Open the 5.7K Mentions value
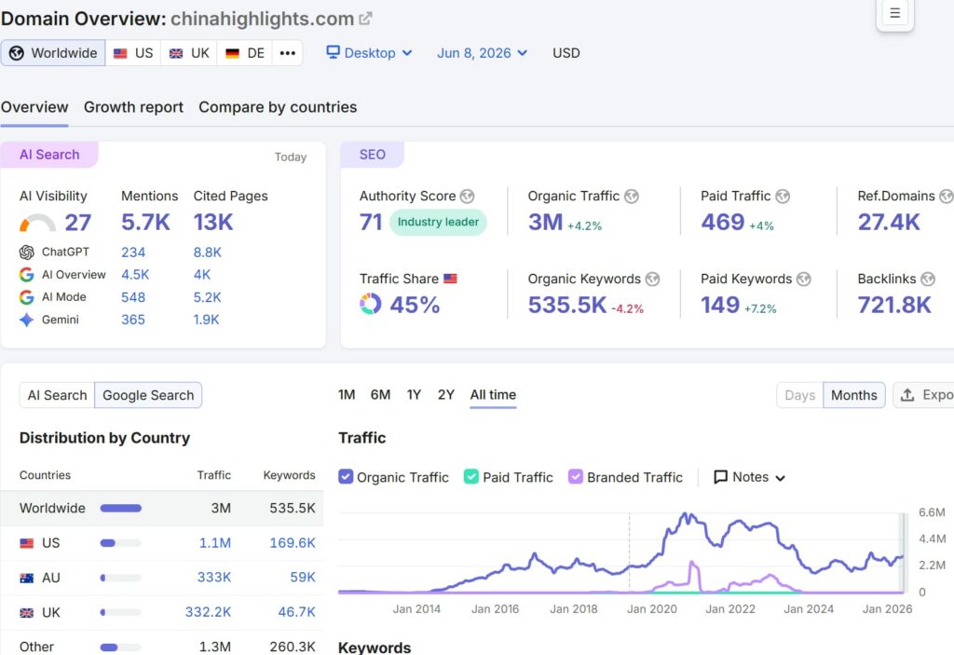 coord(145,222)
